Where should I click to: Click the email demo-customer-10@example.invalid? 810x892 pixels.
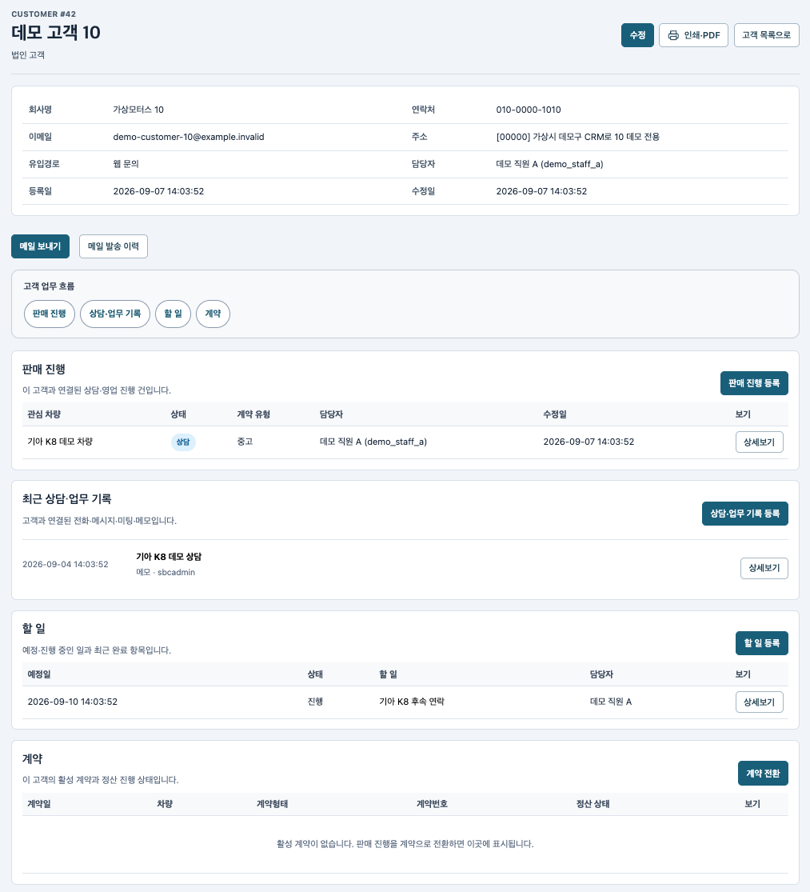[x=189, y=137]
